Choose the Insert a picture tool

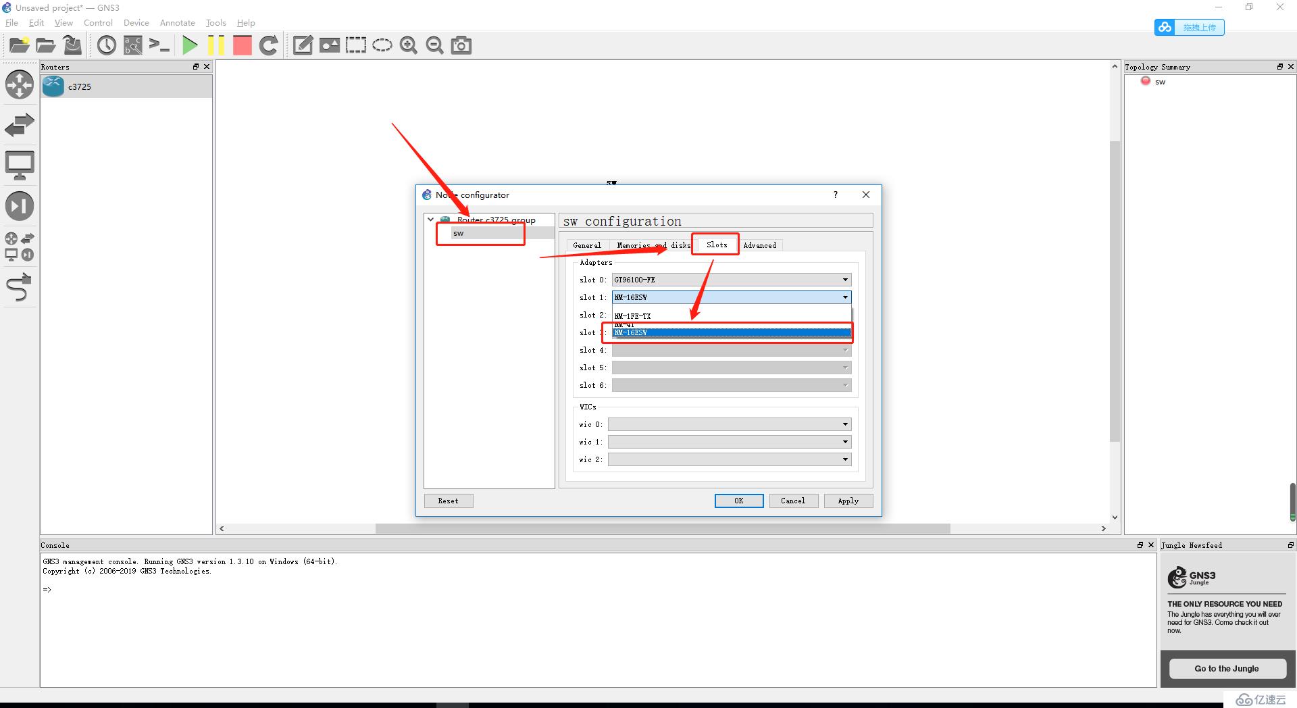(330, 45)
